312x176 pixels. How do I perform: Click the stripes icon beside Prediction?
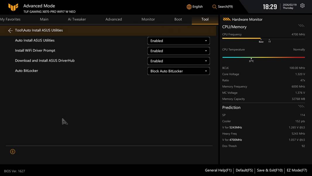(301, 106)
